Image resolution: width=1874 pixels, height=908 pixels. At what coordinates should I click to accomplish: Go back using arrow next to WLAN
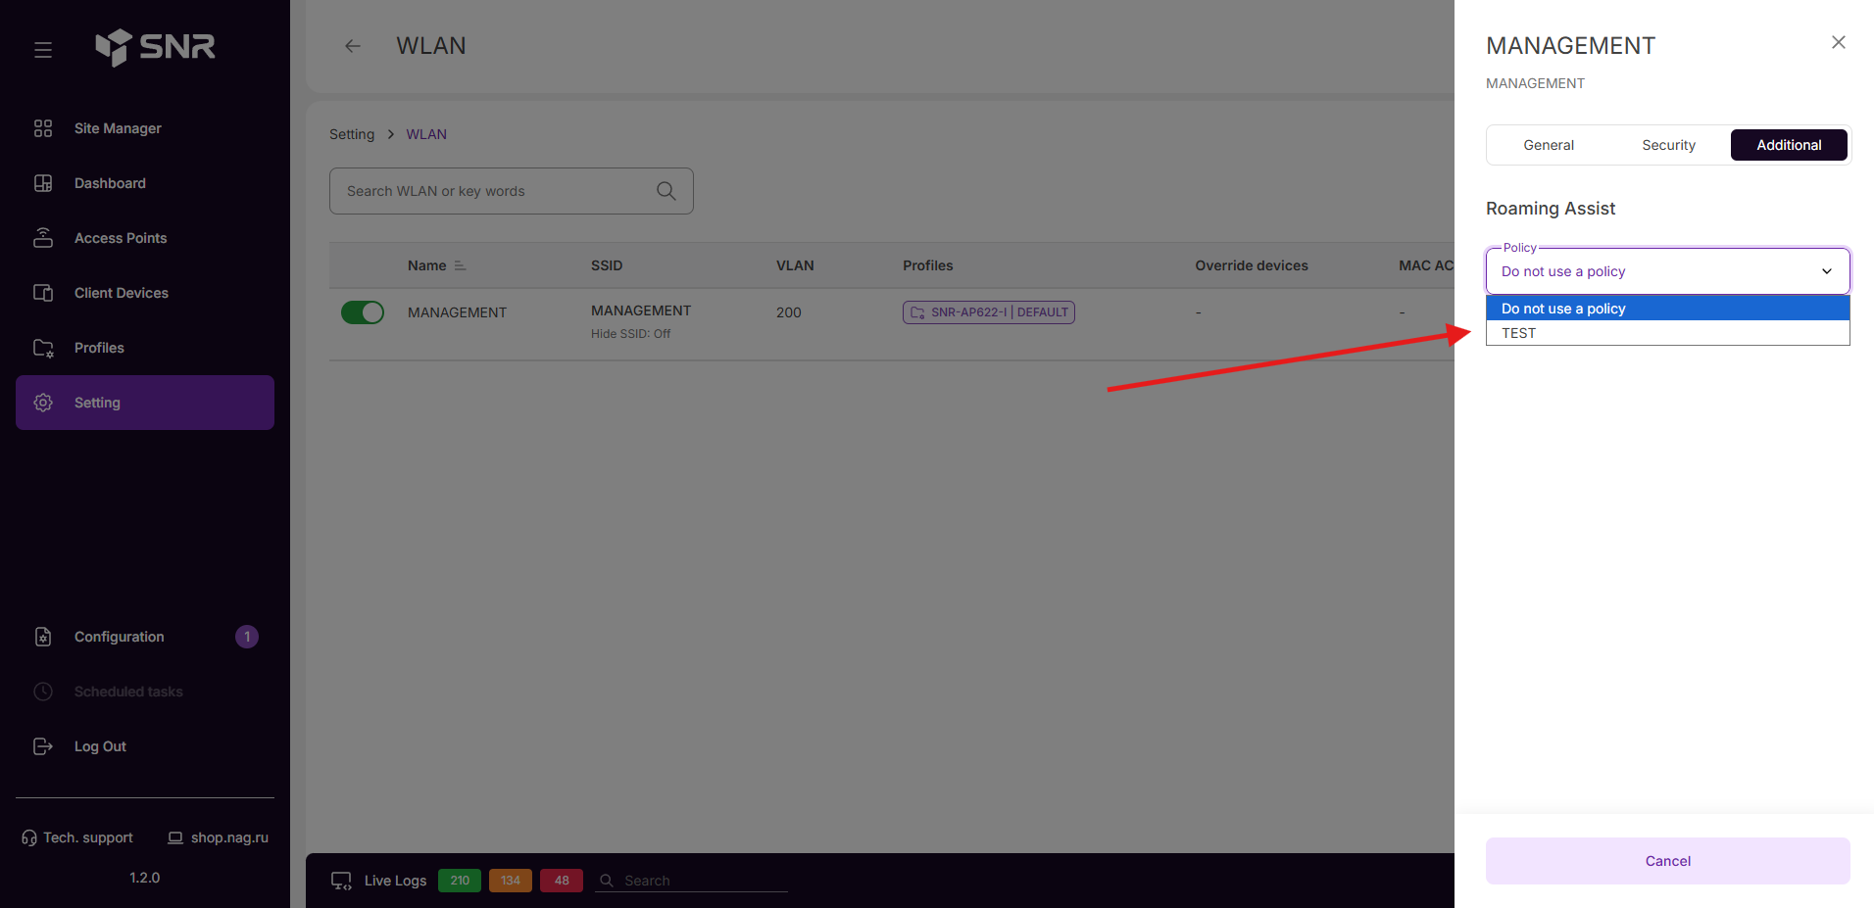[353, 46]
